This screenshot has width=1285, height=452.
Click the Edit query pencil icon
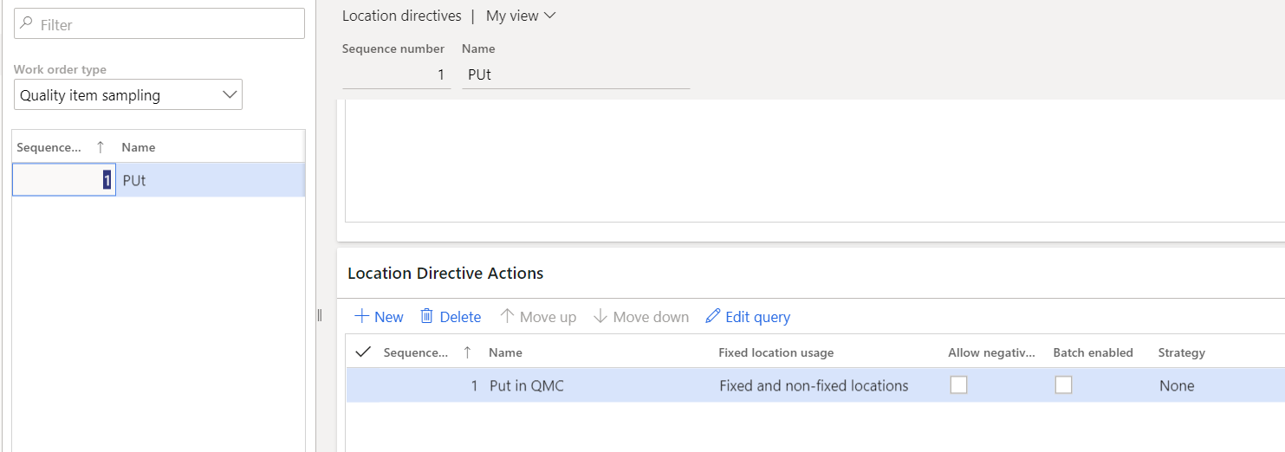713,317
